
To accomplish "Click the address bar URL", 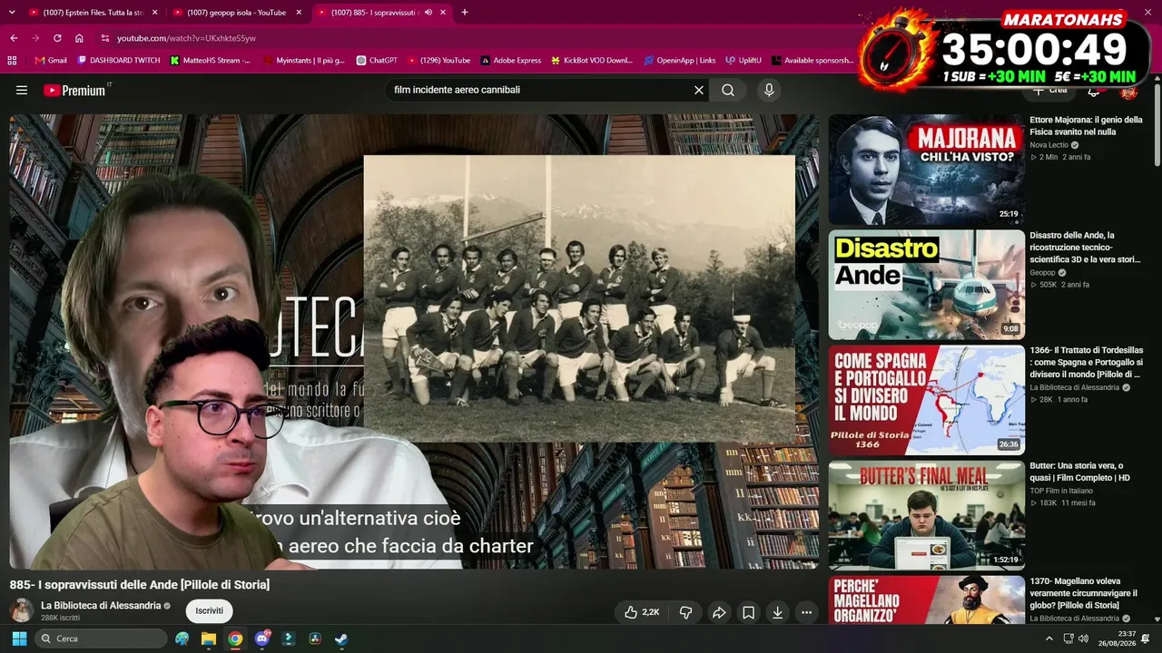I will 186,38.
